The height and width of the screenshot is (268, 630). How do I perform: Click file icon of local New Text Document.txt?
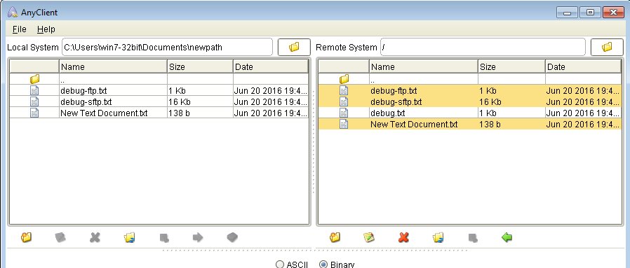(34, 113)
